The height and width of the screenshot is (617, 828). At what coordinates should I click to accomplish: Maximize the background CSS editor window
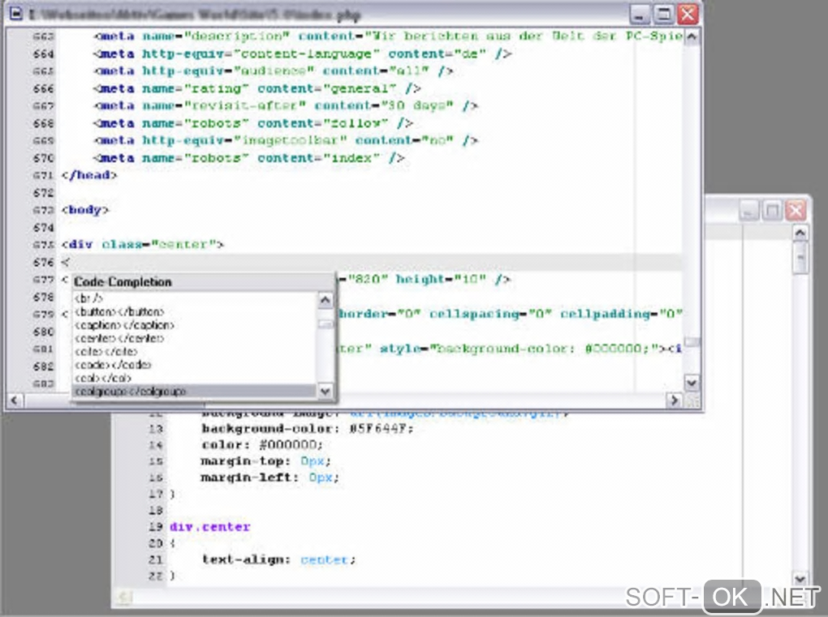tap(772, 211)
